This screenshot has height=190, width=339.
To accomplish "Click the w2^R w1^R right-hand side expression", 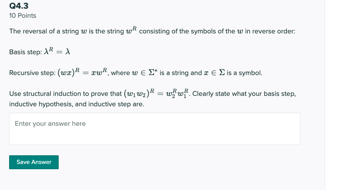I will pos(177,94).
